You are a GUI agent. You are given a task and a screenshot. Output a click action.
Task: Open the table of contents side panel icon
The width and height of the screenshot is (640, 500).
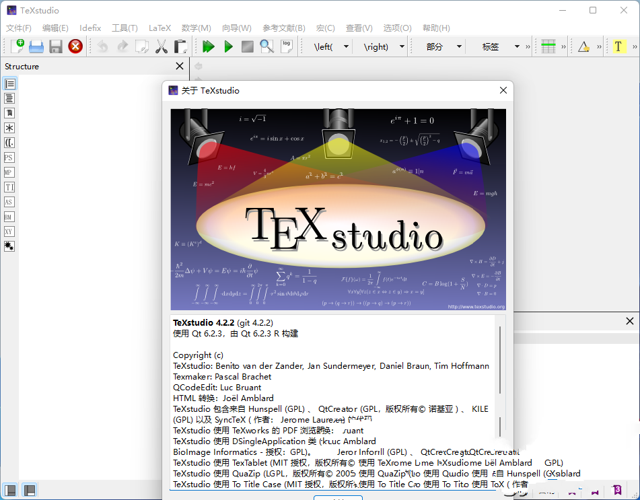(9, 98)
